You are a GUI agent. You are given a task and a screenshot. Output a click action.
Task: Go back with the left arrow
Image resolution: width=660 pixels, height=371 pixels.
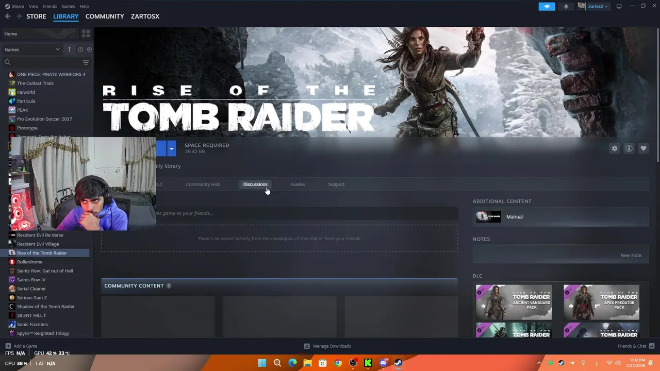tap(8, 16)
